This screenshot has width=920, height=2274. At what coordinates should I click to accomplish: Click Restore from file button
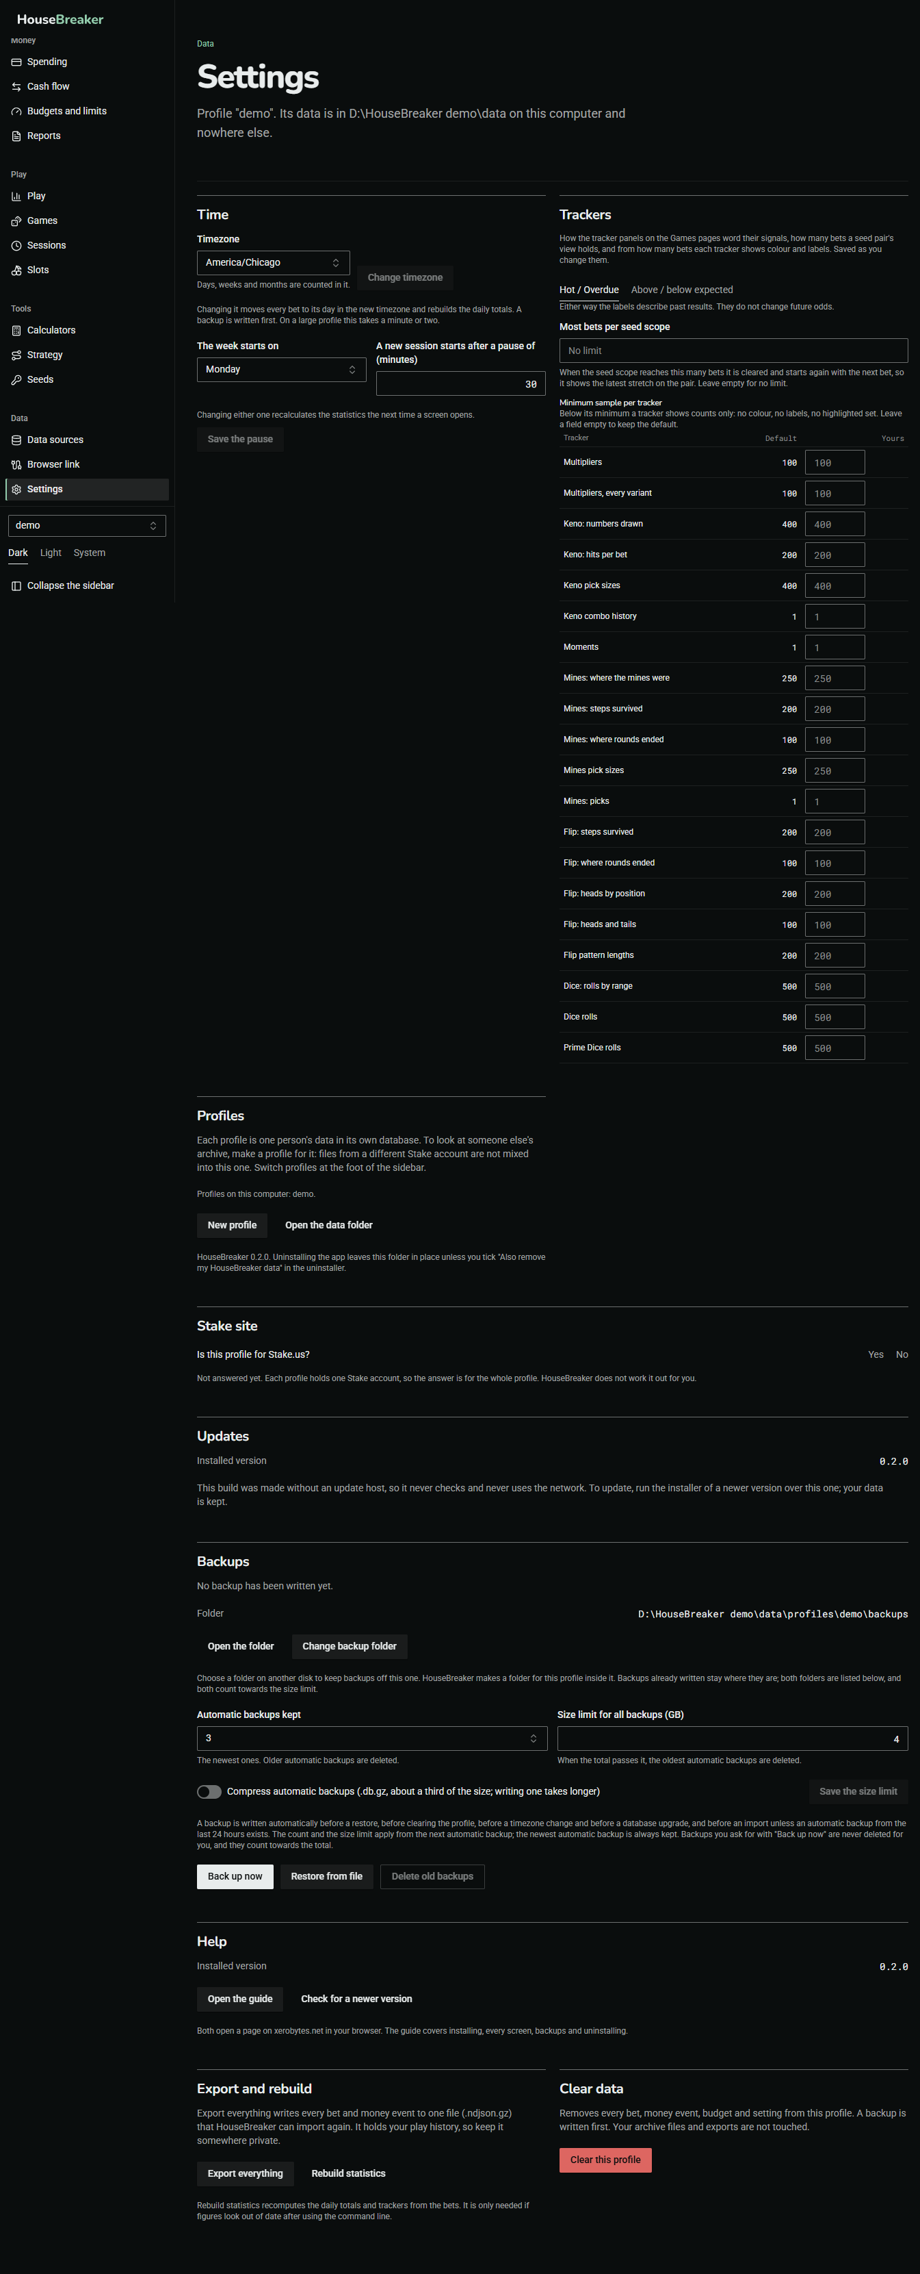[326, 1876]
